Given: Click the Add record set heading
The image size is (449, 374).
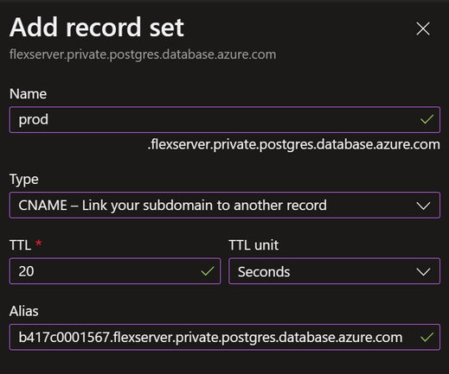Looking at the screenshot, I should coord(97,28).
